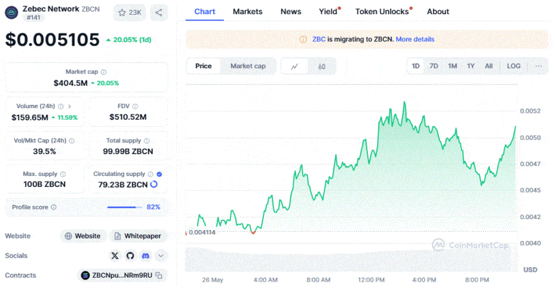Switch to line chart view icon
Screen dimensions: 555x288
[294, 66]
